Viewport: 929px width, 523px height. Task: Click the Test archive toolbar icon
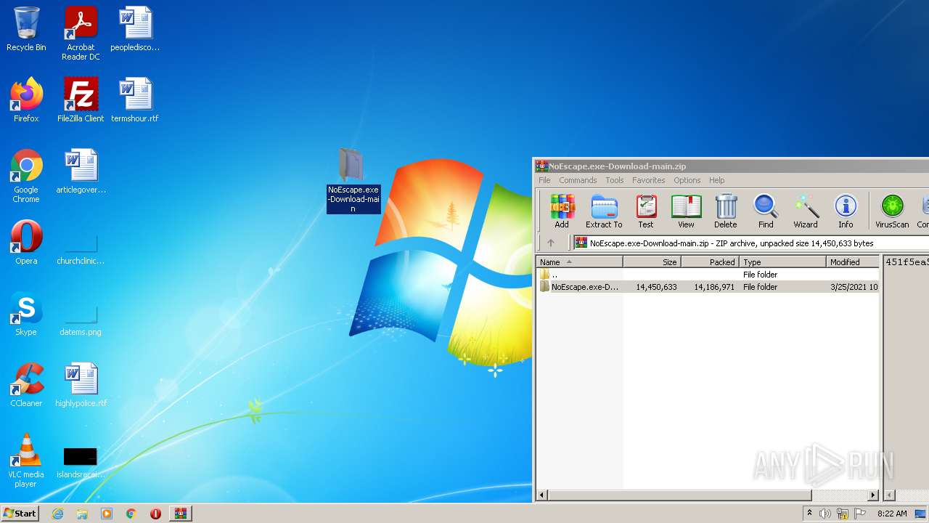645,211
